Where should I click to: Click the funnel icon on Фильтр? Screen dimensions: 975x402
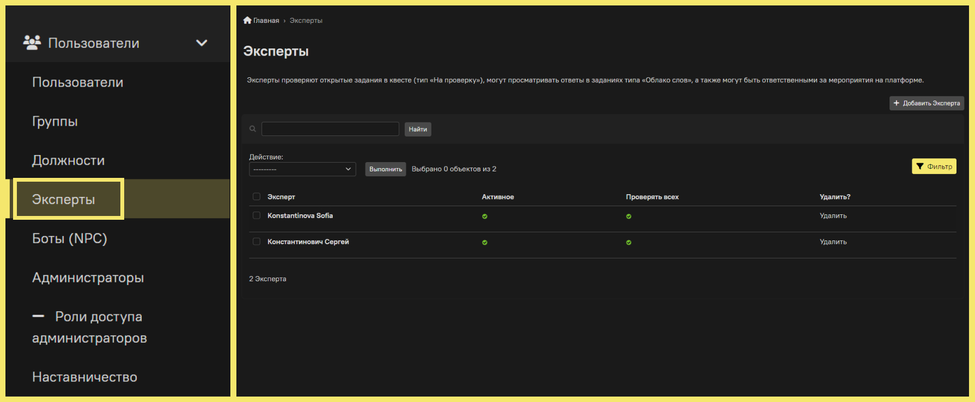pyautogui.click(x=920, y=166)
